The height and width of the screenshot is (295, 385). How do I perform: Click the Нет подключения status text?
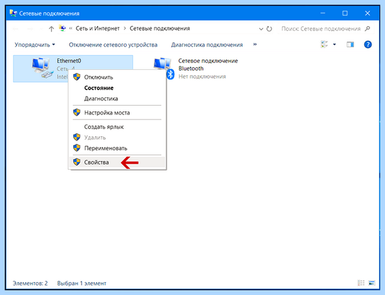202,76
